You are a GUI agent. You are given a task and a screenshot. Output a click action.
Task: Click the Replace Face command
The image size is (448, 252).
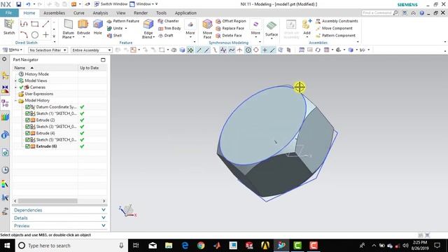230,28
